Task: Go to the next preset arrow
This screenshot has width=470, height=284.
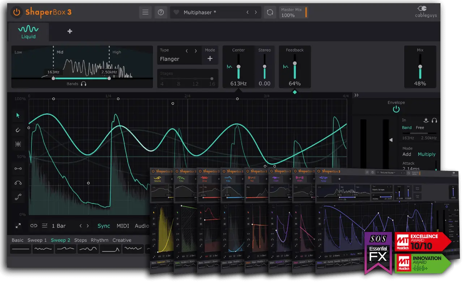Action: tap(256, 12)
